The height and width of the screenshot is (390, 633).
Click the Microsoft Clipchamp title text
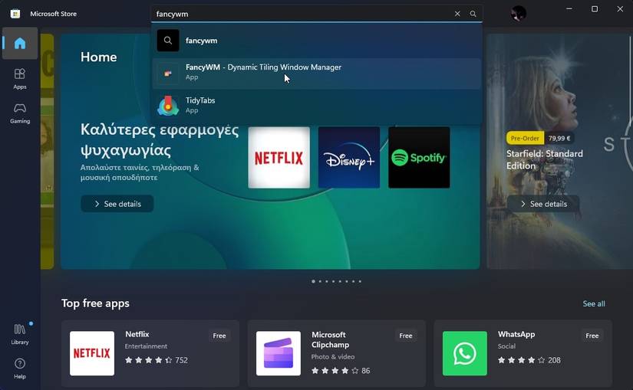330,339
